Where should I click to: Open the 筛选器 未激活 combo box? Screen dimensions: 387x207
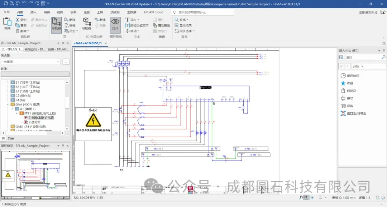click(x=30, y=62)
